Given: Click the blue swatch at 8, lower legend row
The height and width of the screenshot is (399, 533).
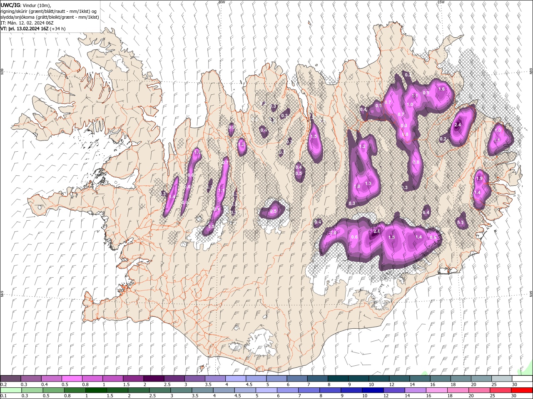Looking at the screenshot, I should tap(329, 390).
